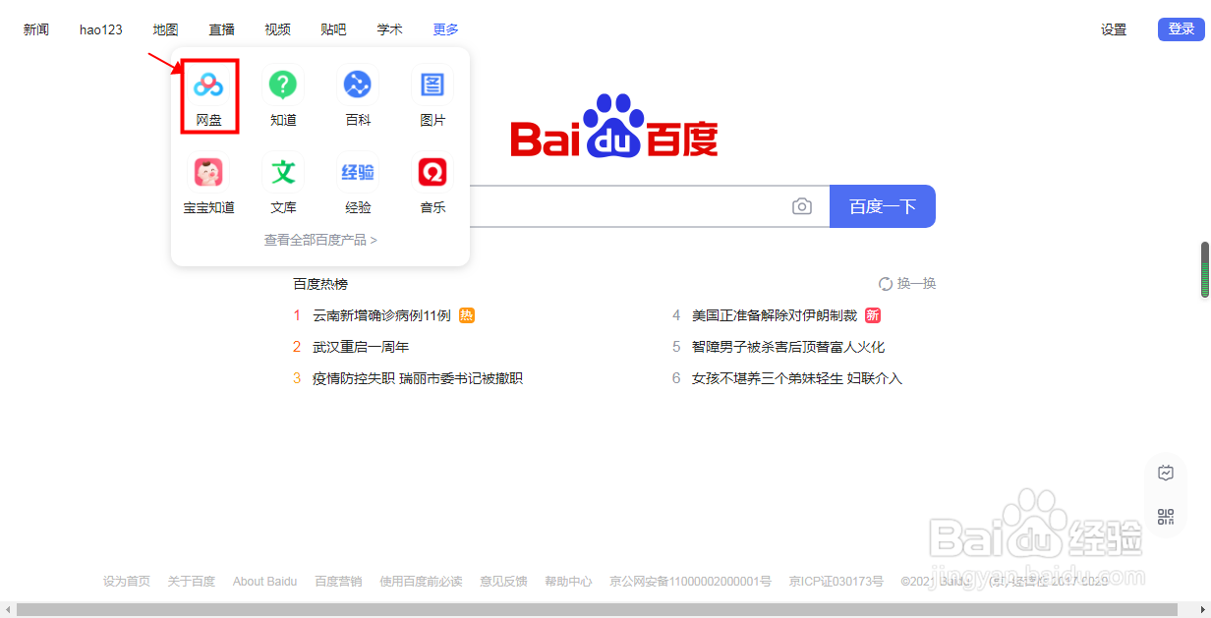Open the 网盘 cloud drive icon

pos(208,85)
